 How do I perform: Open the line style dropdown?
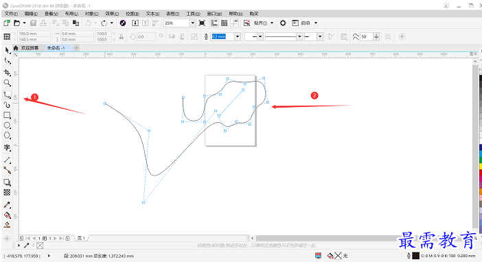(x=299, y=36)
